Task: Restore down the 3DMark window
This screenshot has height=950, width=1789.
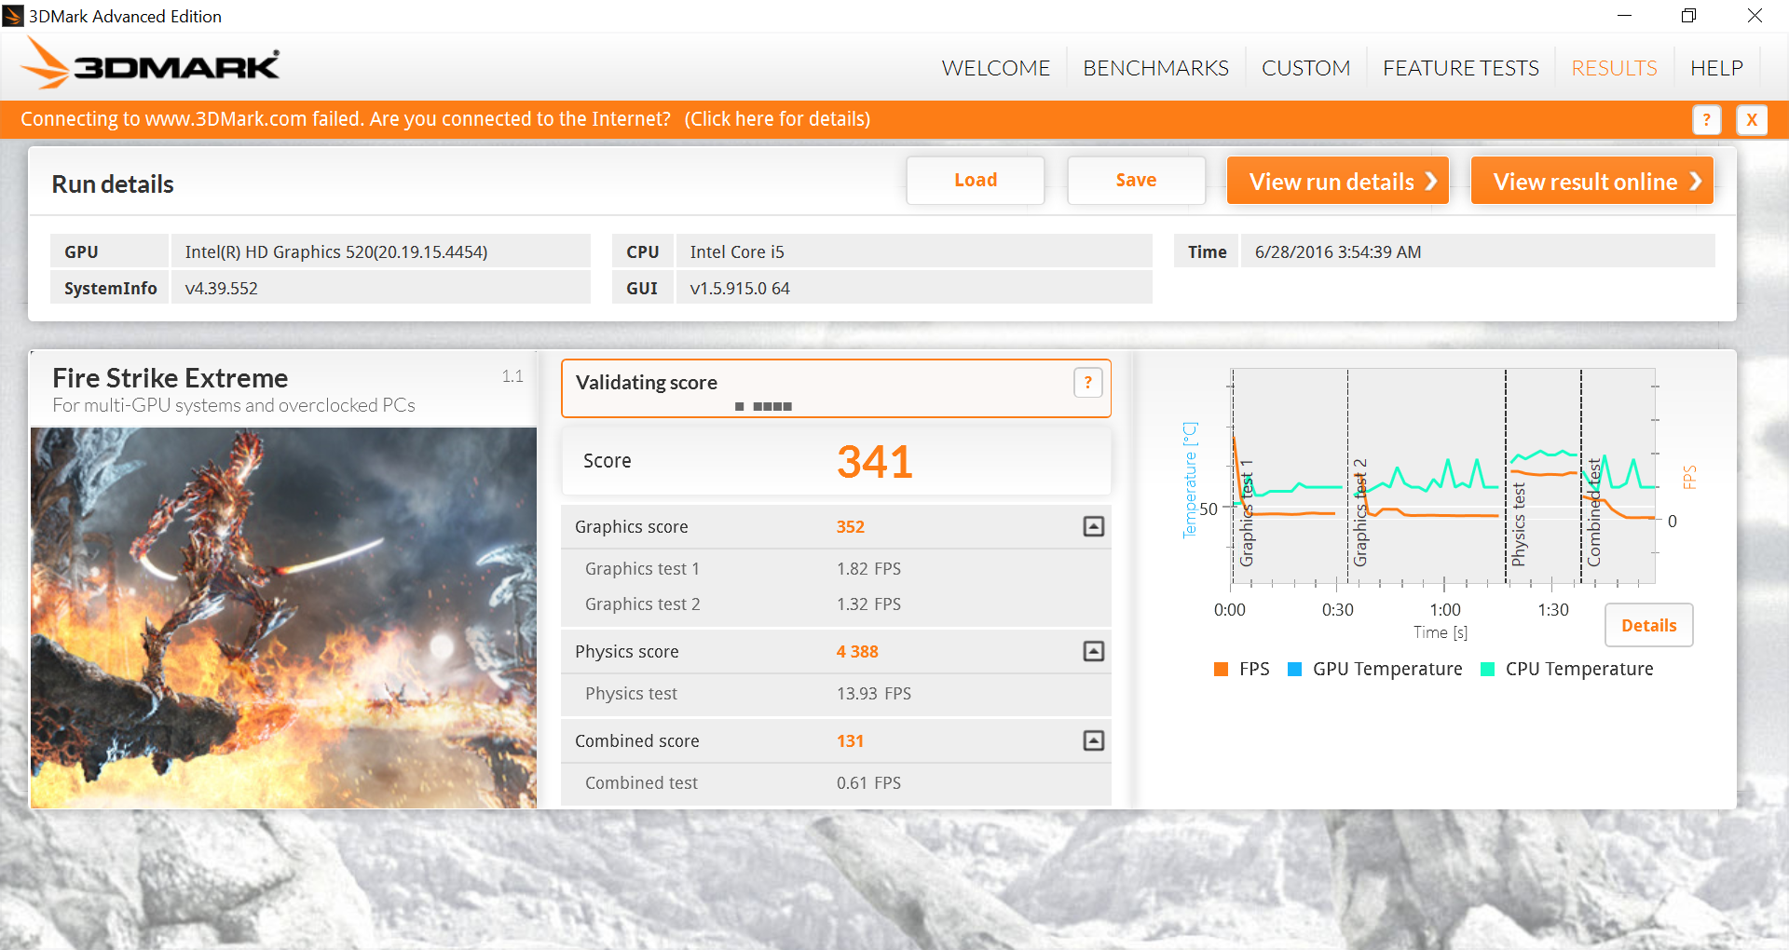Action: 1688,16
